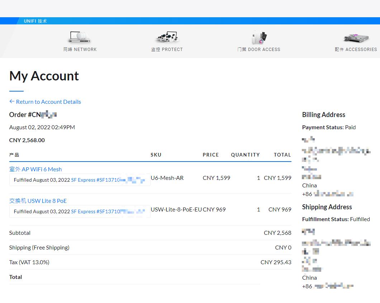The height and width of the screenshot is (303, 380).
Task: Select the UNIFI 技术 tab
Action: (x=35, y=21)
